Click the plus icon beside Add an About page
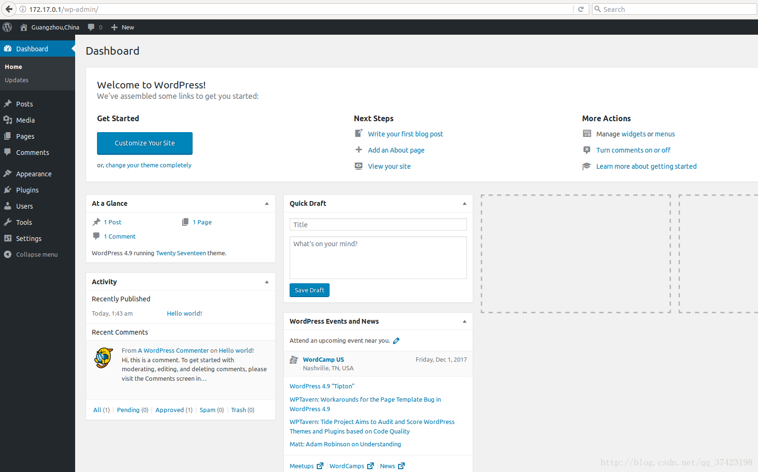Screen dimensions: 758x472 [x=359, y=150]
